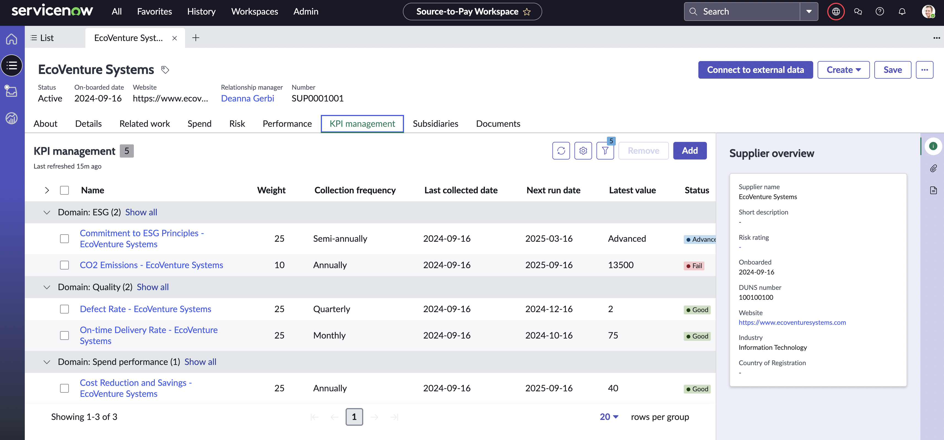This screenshot has height=440, width=944.
Task: Open the filter funnel icon
Action: pos(605,150)
